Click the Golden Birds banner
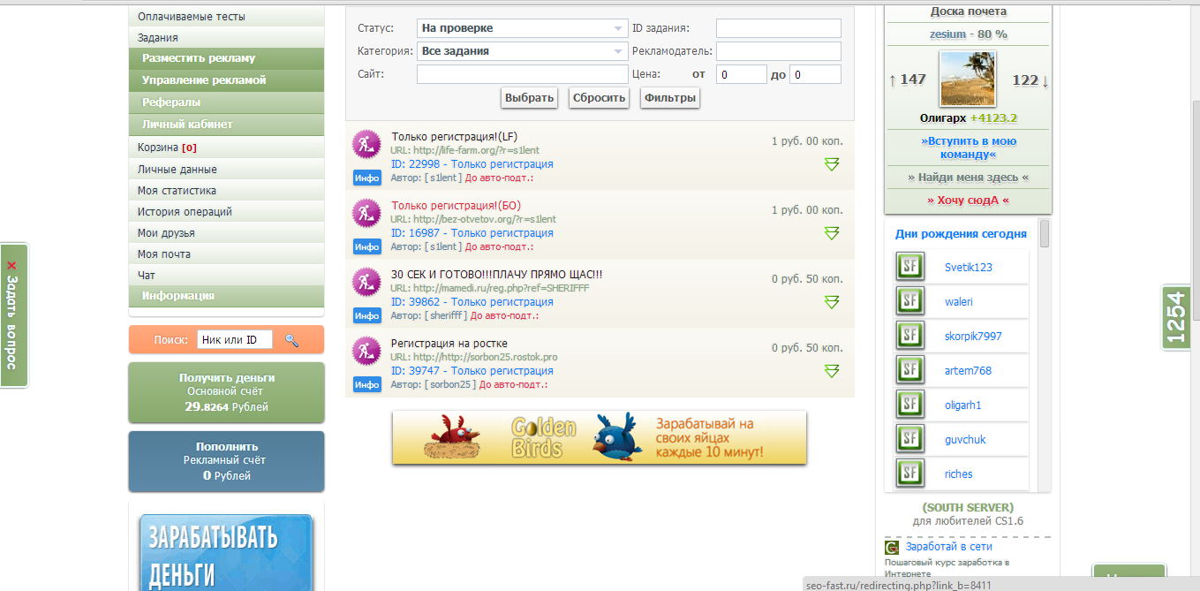The image size is (1200, 591). (x=600, y=437)
